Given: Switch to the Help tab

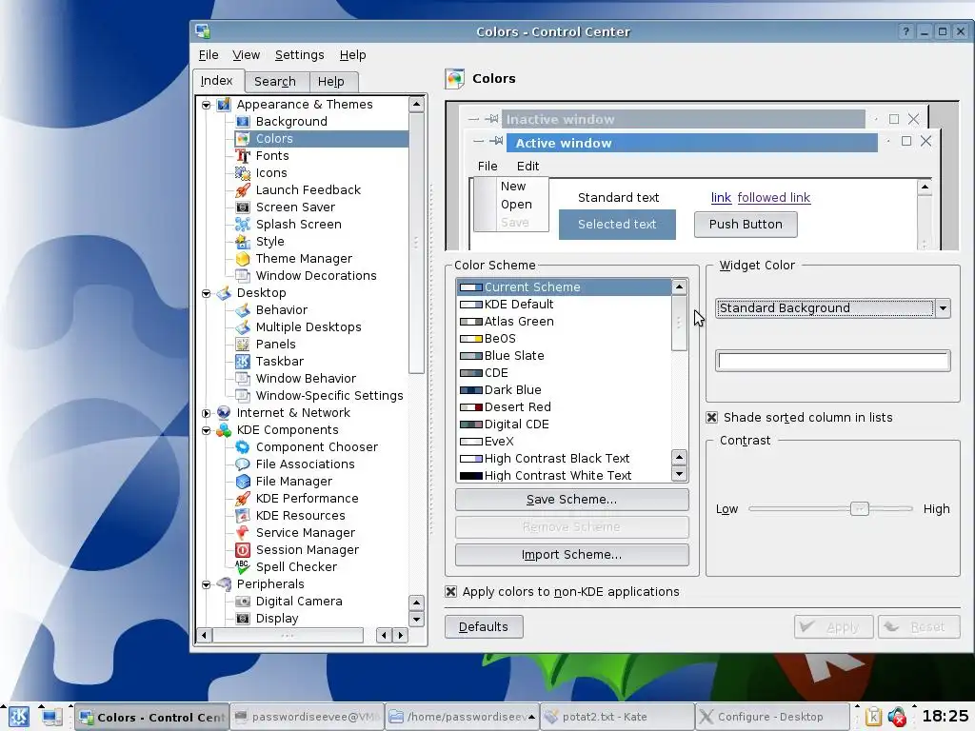Looking at the screenshot, I should (330, 82).
